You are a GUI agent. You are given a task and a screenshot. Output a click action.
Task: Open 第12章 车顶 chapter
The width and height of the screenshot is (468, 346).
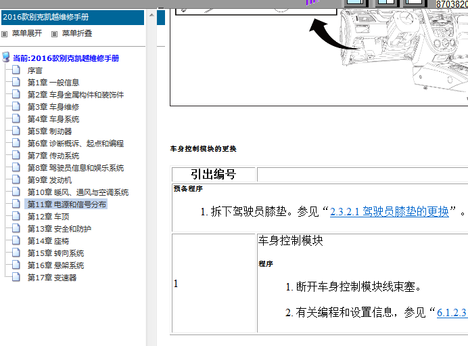[x=48, y=217]
